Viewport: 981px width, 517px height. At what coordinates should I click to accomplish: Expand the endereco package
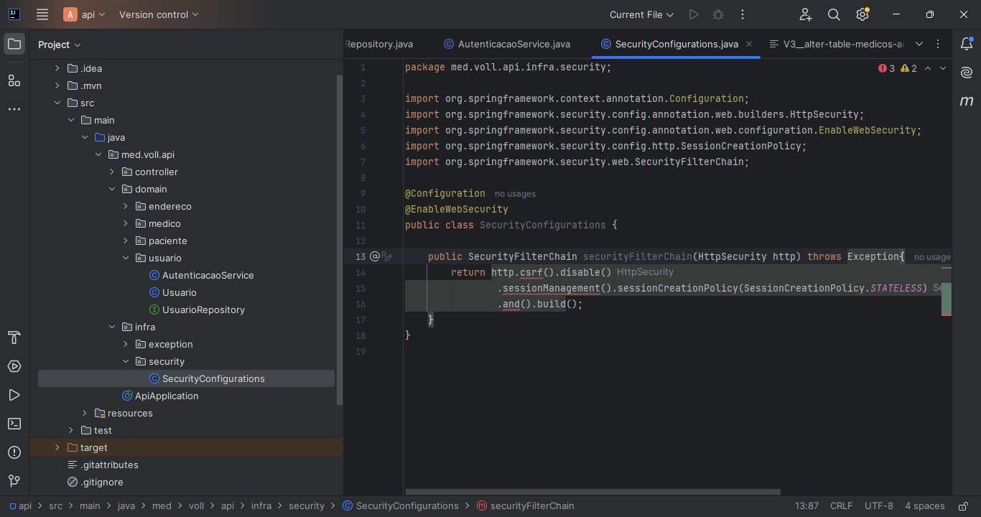[126, 206]
